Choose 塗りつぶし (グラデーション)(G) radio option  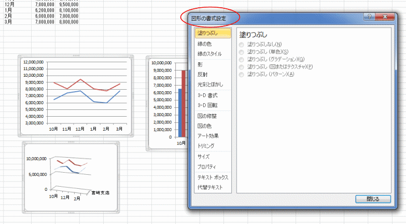[241, 60]
